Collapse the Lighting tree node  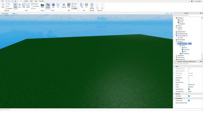click(174, 28)
